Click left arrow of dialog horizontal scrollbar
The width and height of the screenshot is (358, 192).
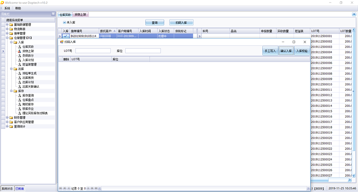pos(99,188)
